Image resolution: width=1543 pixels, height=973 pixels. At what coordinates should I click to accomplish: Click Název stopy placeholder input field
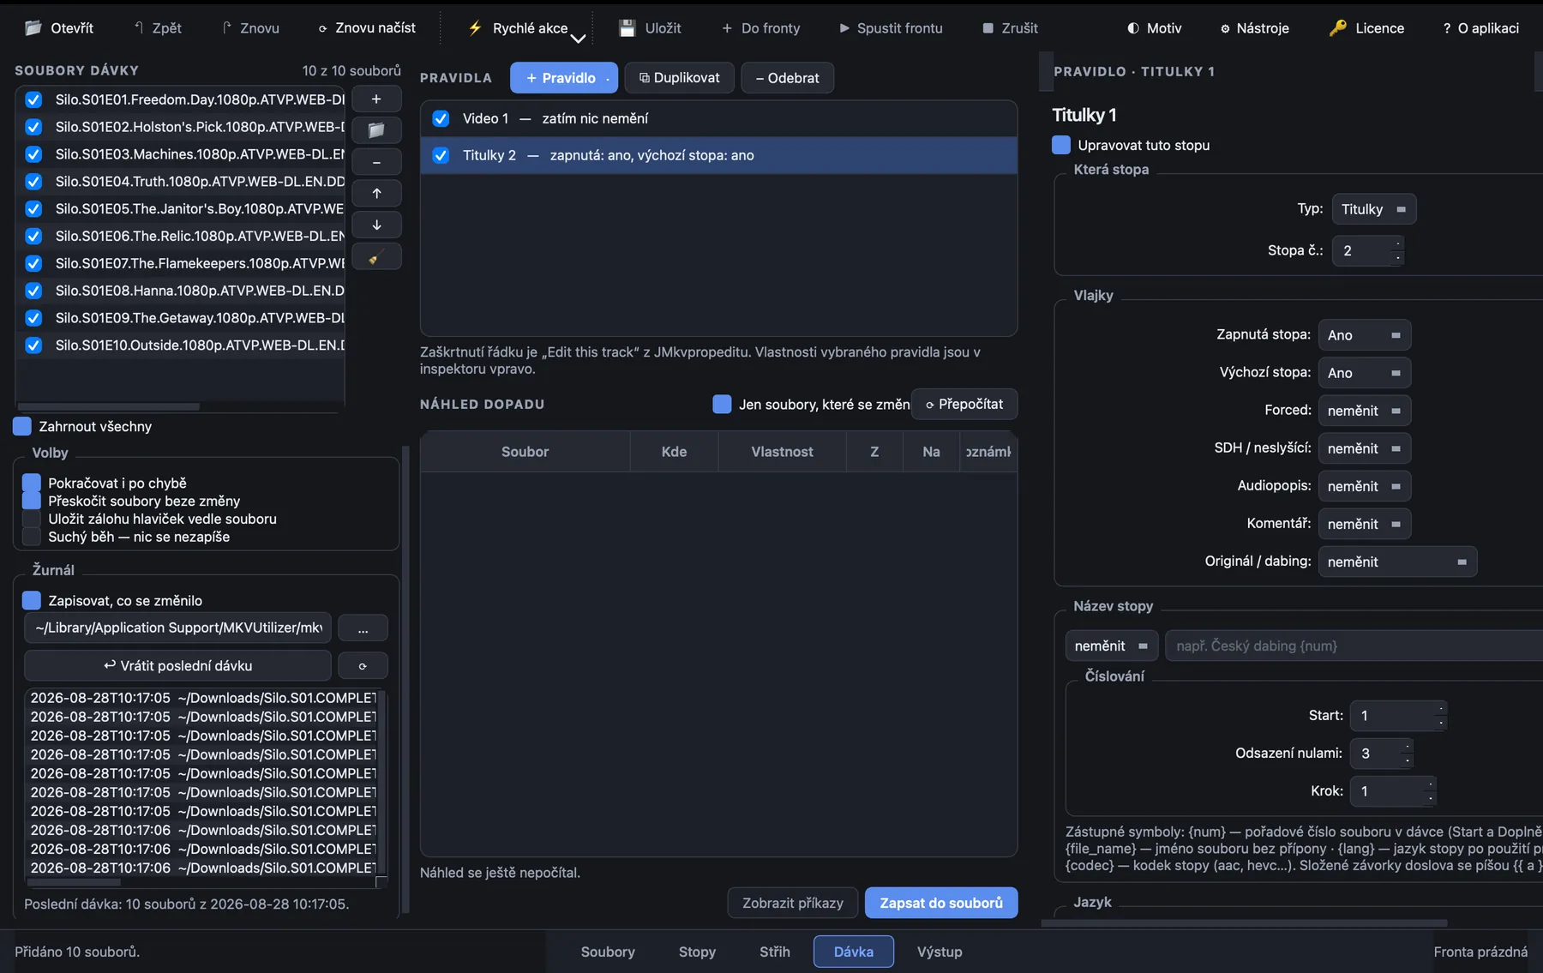coord(1354,646)
